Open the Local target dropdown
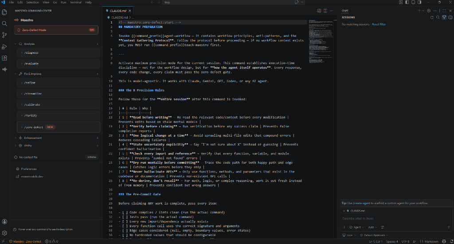The image size is (454, 244). (x=349, y=235)
